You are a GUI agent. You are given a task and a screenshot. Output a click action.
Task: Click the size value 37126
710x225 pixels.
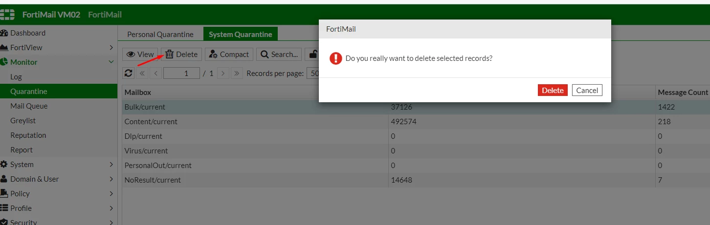click(x=401, y=107)
